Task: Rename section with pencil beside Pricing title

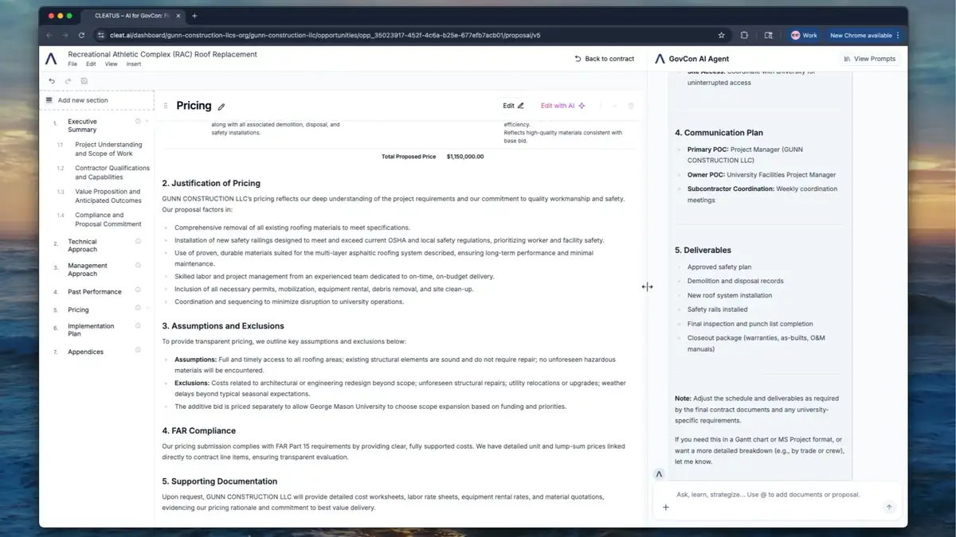Action: [221, 107]
